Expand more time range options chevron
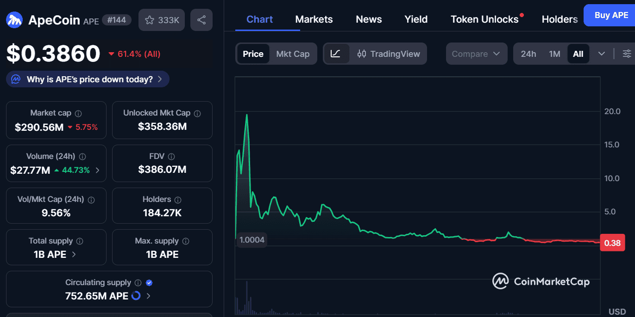Image resolution: width=635 pixels, height=317 pixels. (601, 54)
